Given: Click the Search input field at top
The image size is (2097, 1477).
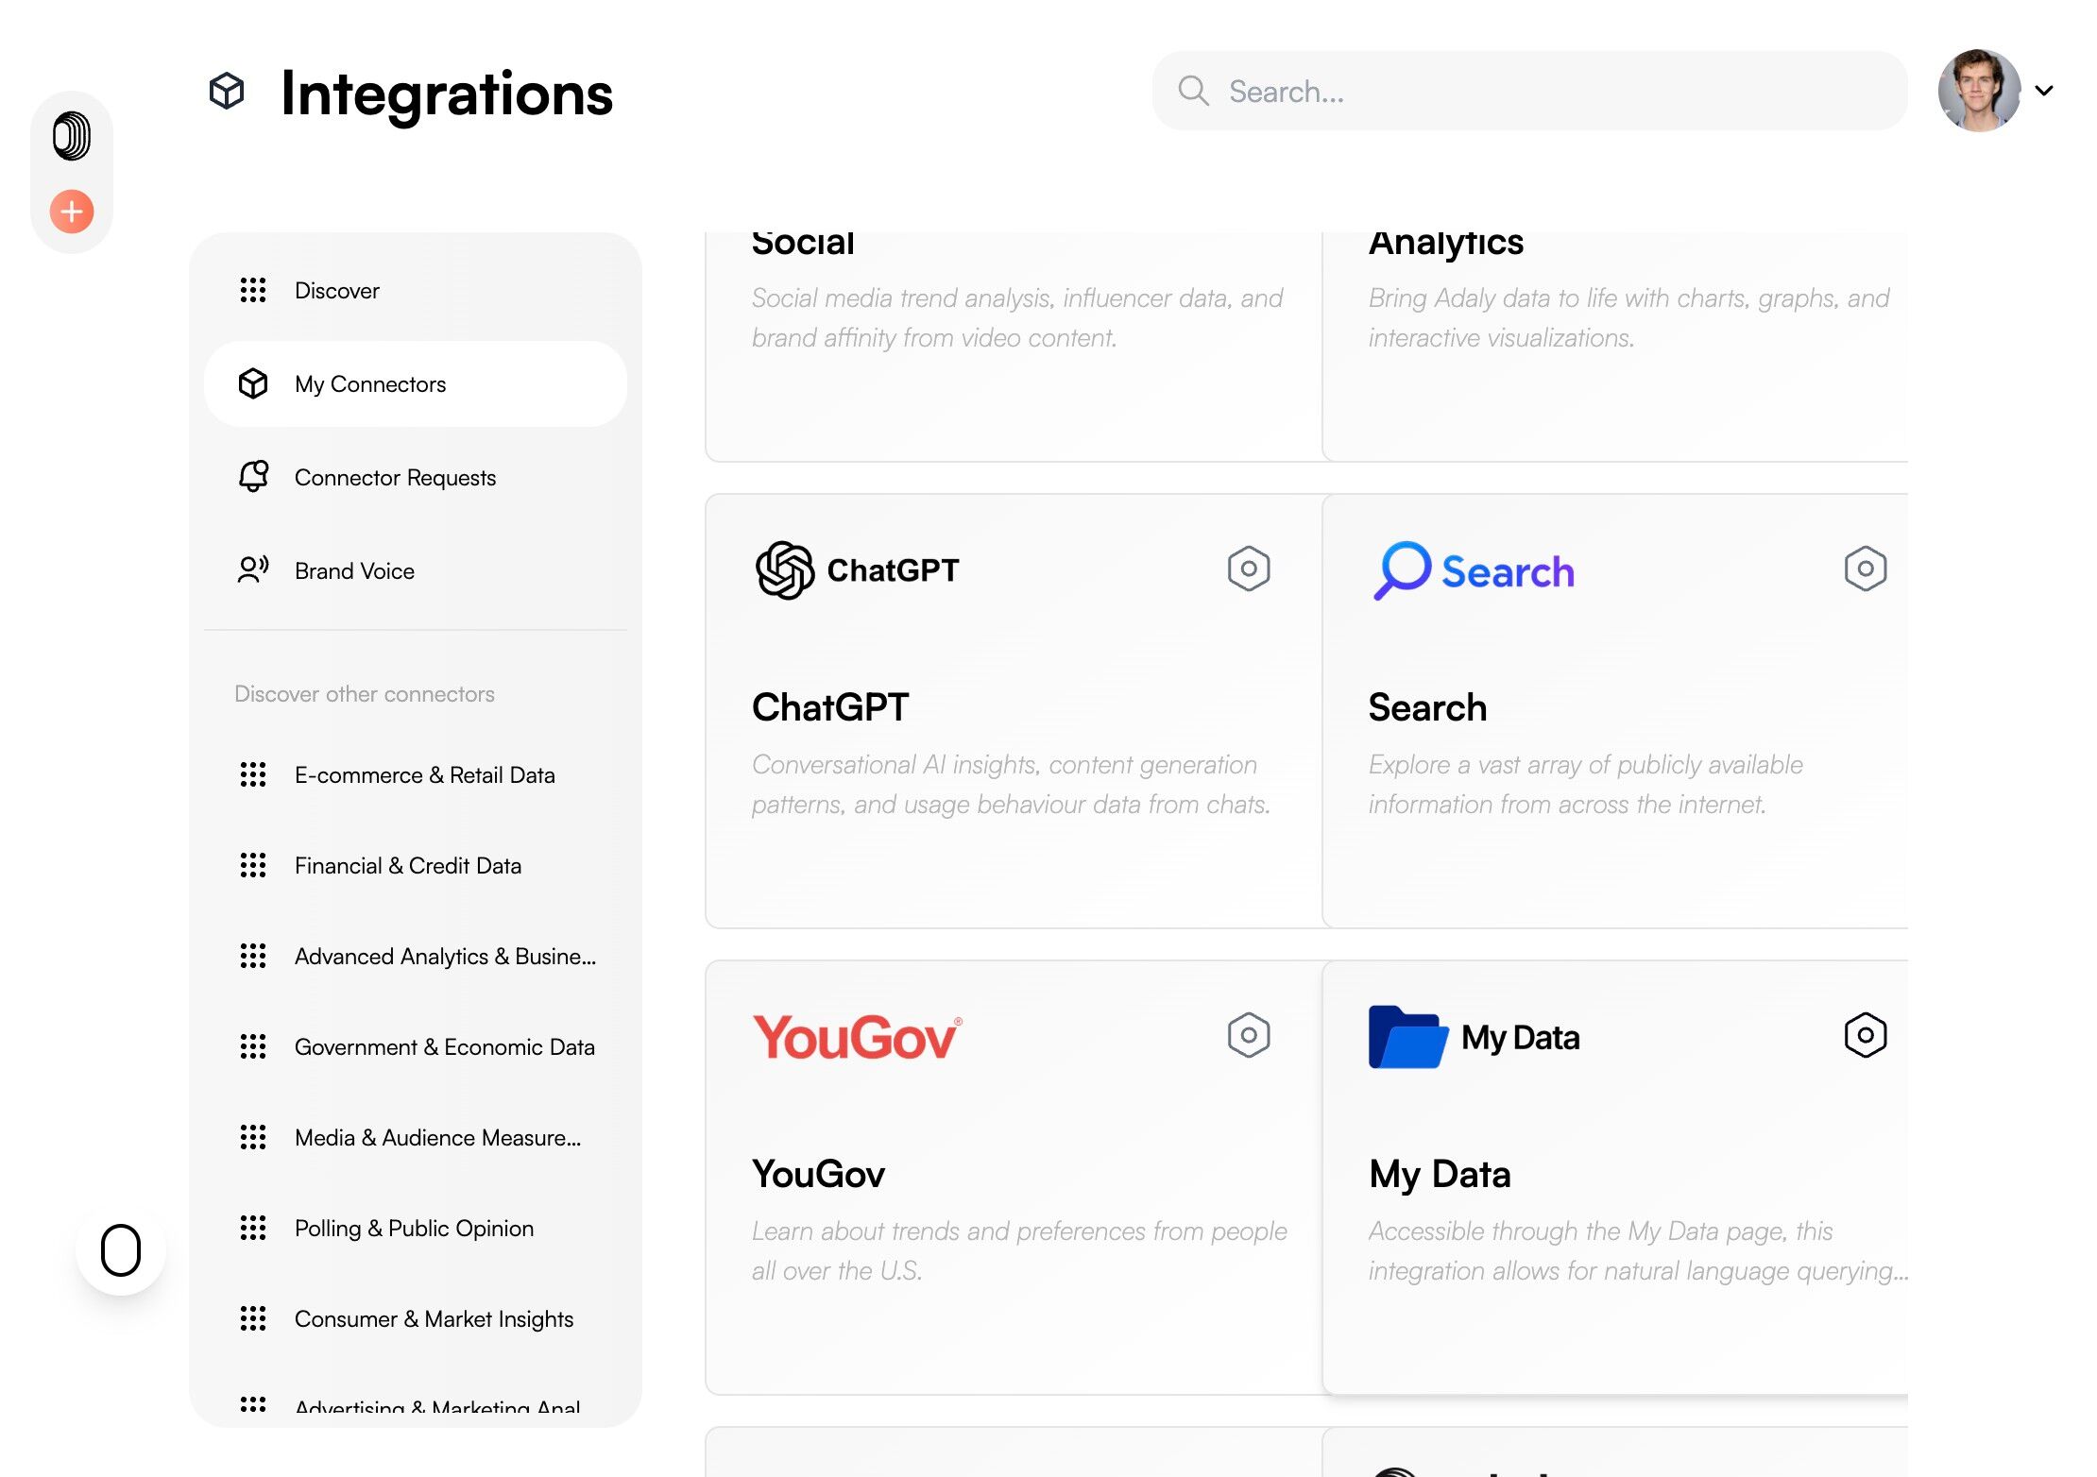Looking at the screenshot, I should pyautogui.click(x=1549, y=91).
